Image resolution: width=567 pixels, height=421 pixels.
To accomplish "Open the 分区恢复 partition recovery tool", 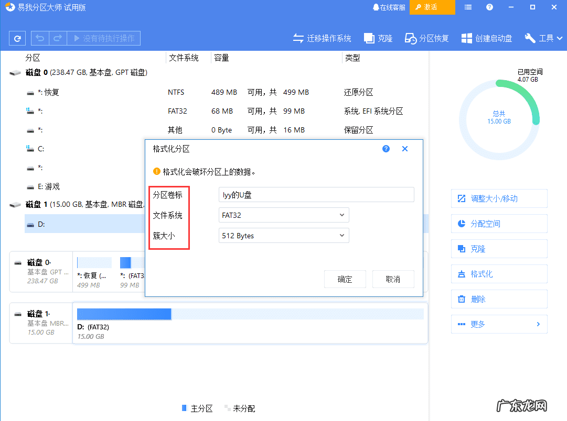I will pyautogui.click(x=427, y=38).
